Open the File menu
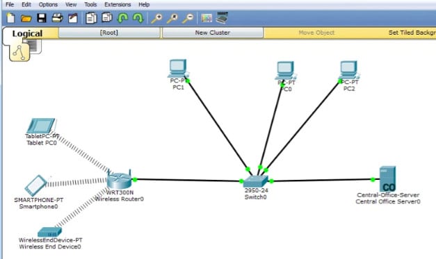Image resolution: width=436 pixels, height=259 pixels. click(x=10, y=4)
